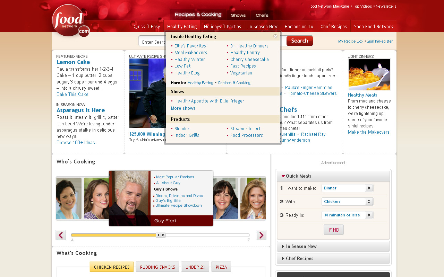Open the Holidays & Parties menu
444x277 pixels.
222,26
